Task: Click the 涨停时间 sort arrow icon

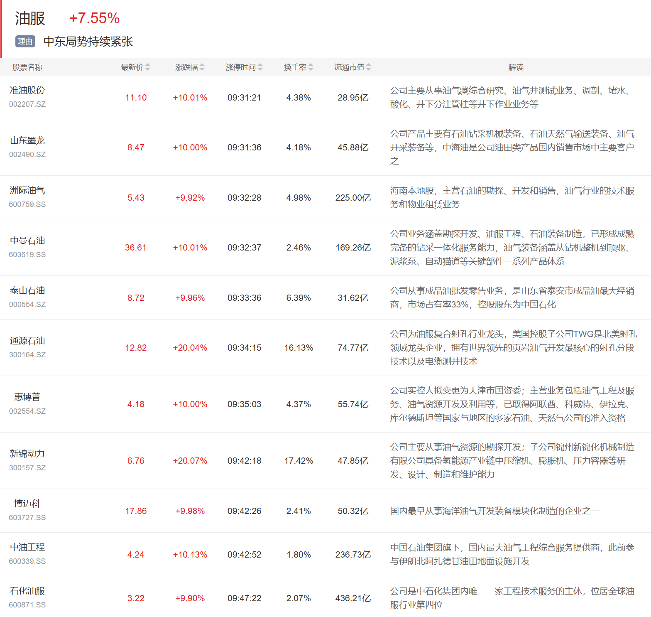Action: tap(260, 67)
